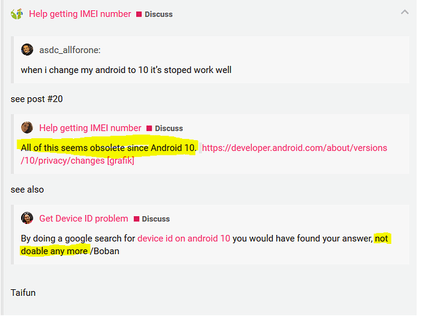Click red Discuss icon in Device ID quote
This screenshot has height=320, width=422.
click(136, 219)
